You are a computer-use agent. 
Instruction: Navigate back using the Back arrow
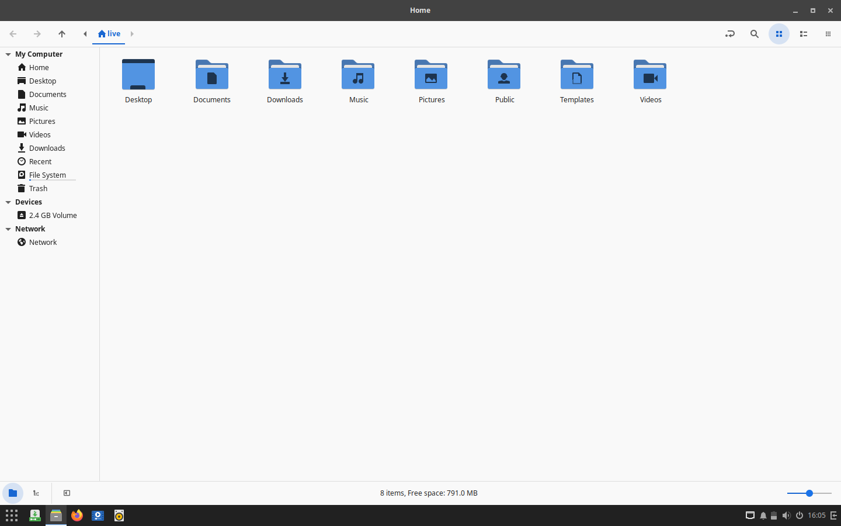13,34
